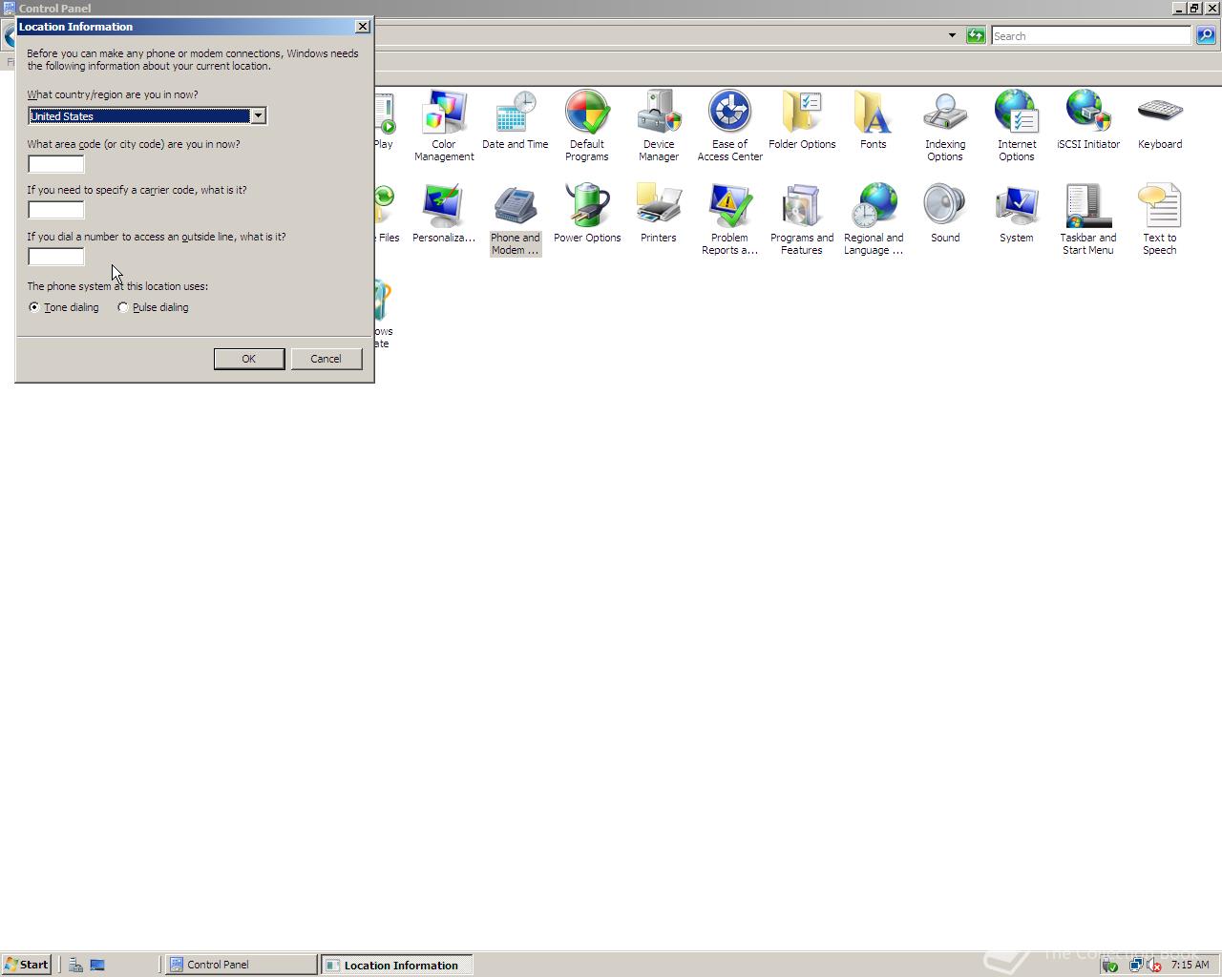The width and height of the screenshot is (1222, 977).
Task: Click the search magnifier button in Control Panel
Action: point(1206,35)
